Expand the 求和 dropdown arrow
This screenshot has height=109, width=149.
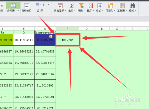coord(75,10)
